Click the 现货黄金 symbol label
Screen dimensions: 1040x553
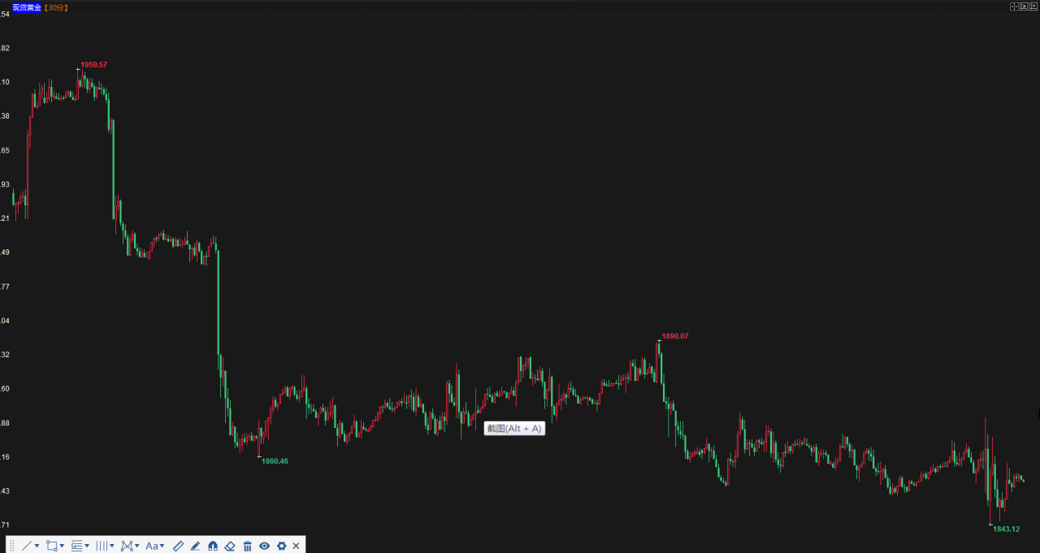tap(27, 7)
